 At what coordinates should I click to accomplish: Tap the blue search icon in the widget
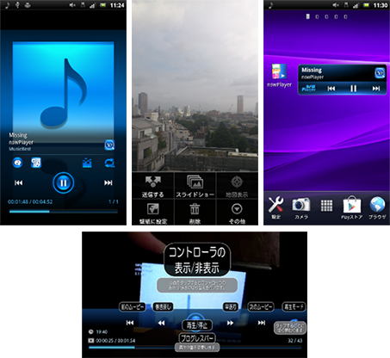(x=380, y=73)
